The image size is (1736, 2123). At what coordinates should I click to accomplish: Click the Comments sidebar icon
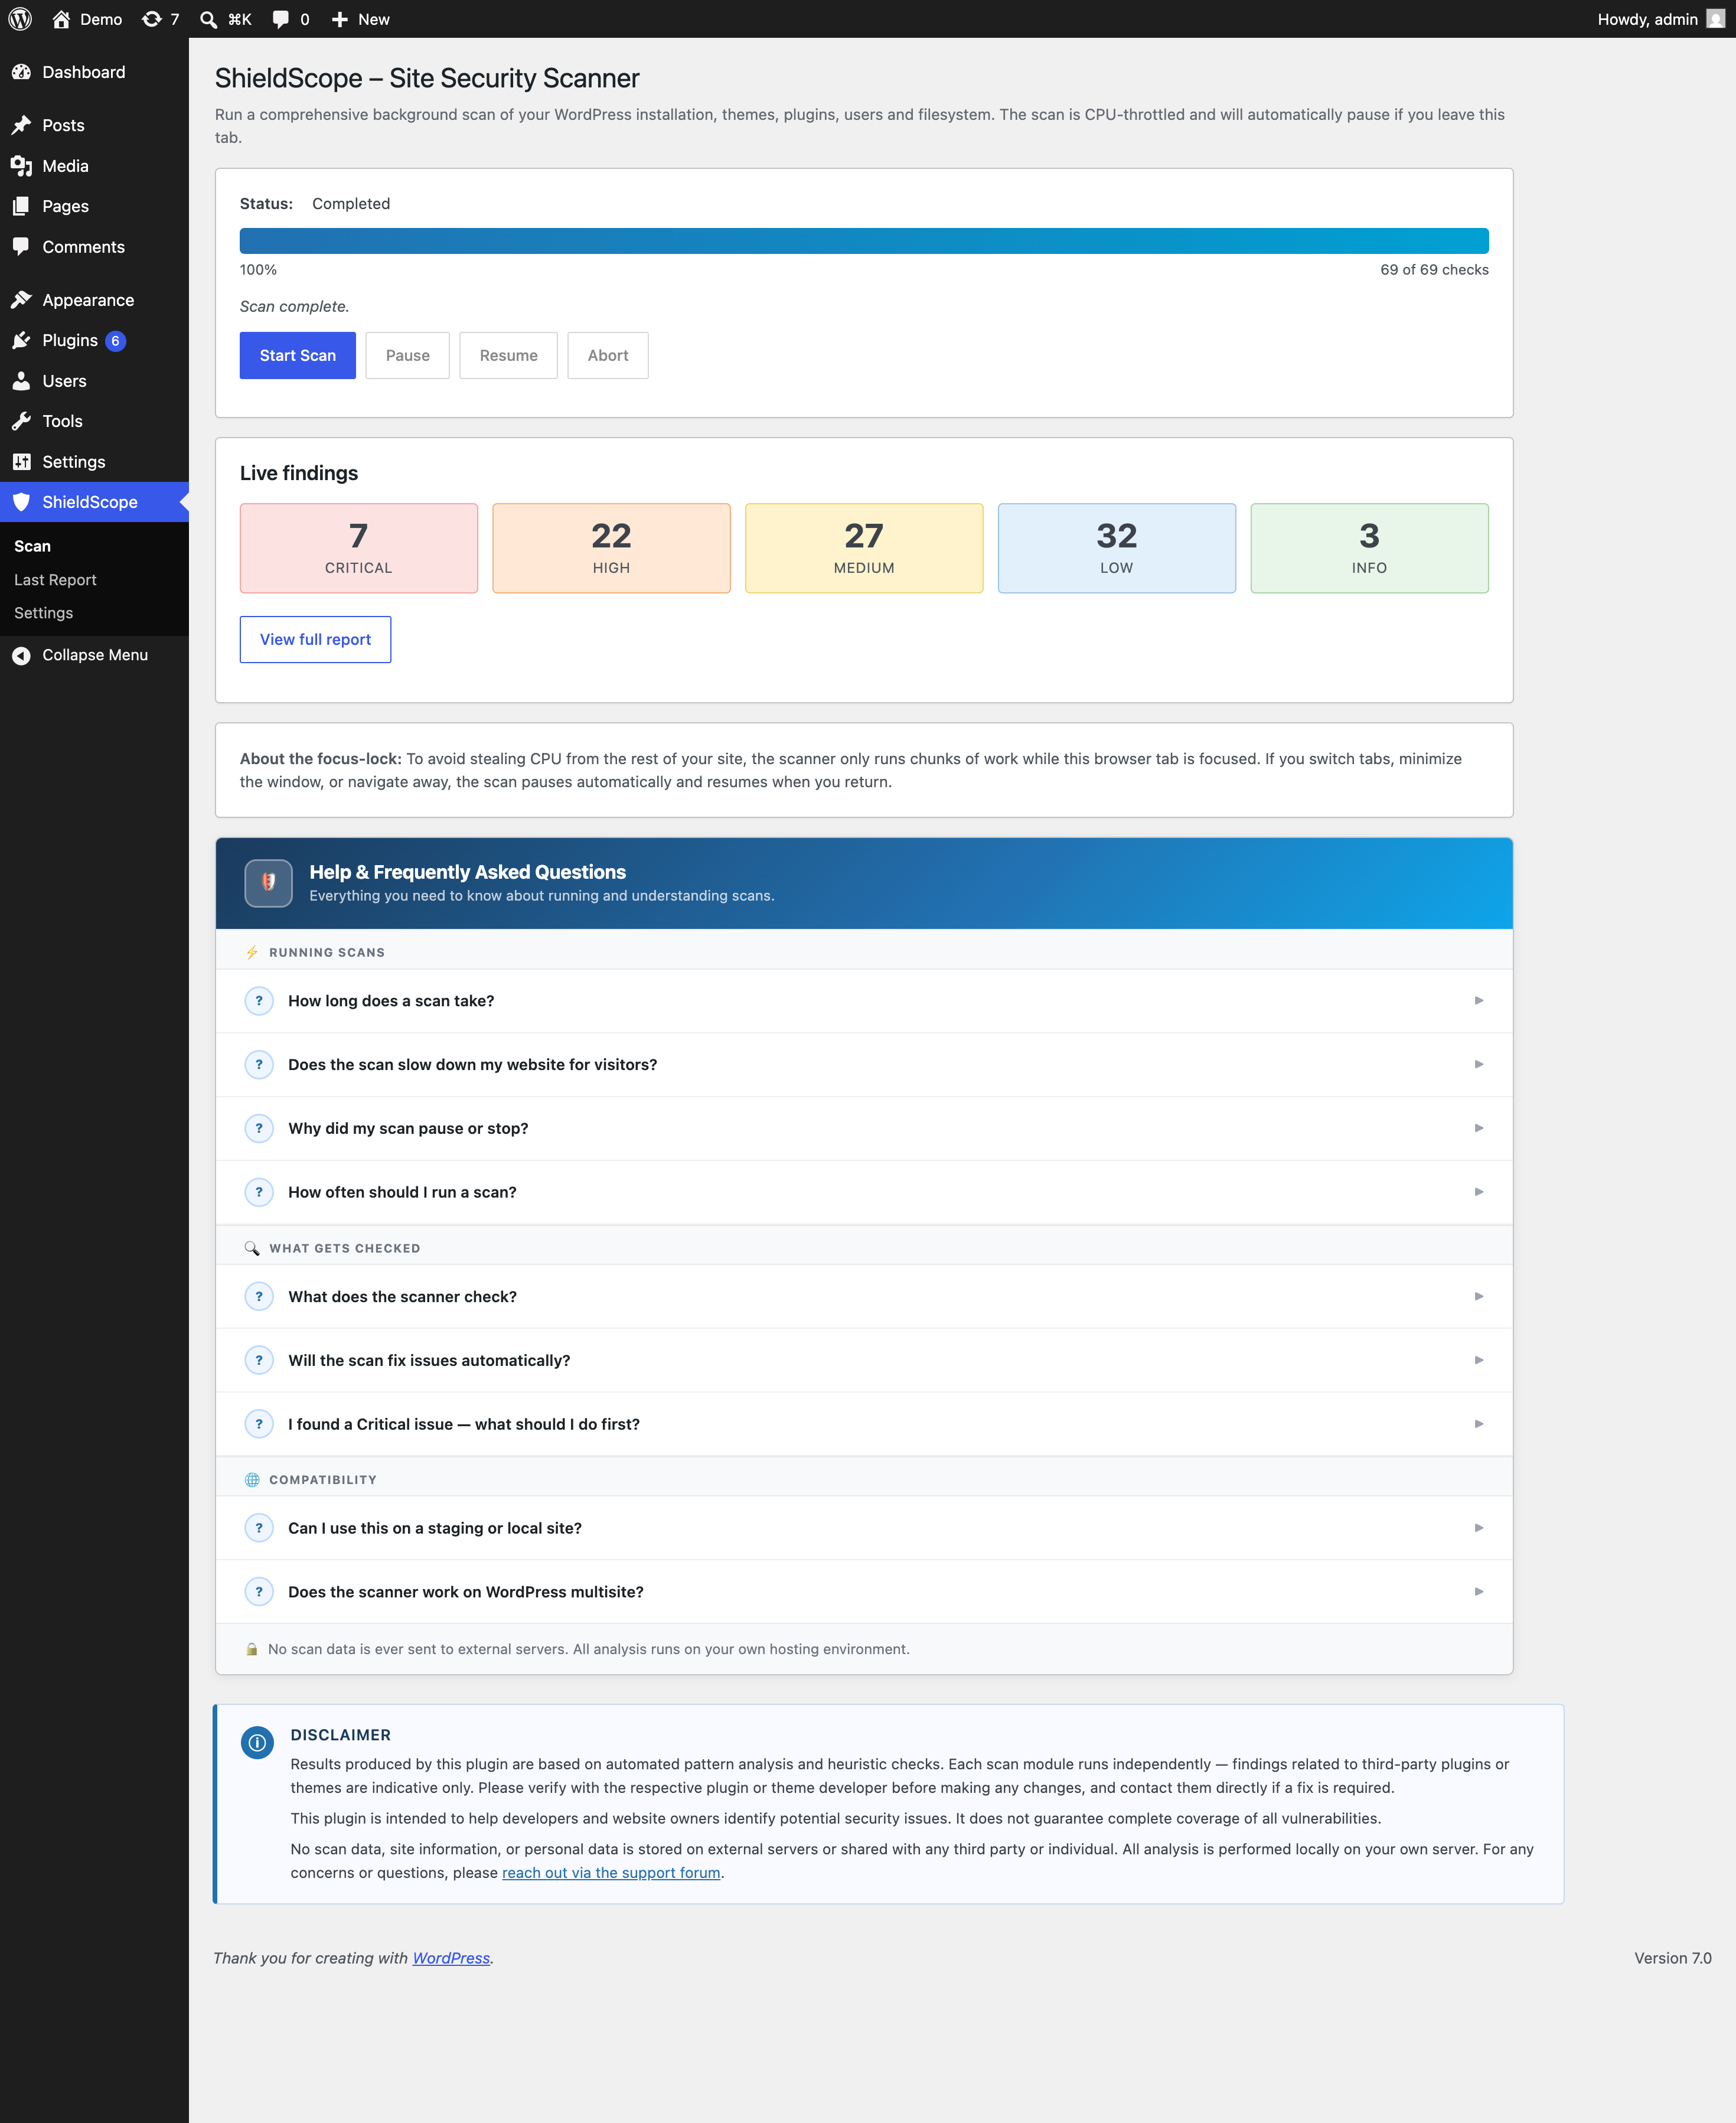point(21,246)
